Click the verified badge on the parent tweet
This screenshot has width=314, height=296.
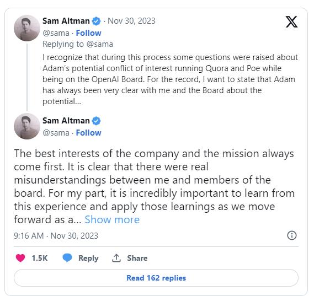pos(97,21)
